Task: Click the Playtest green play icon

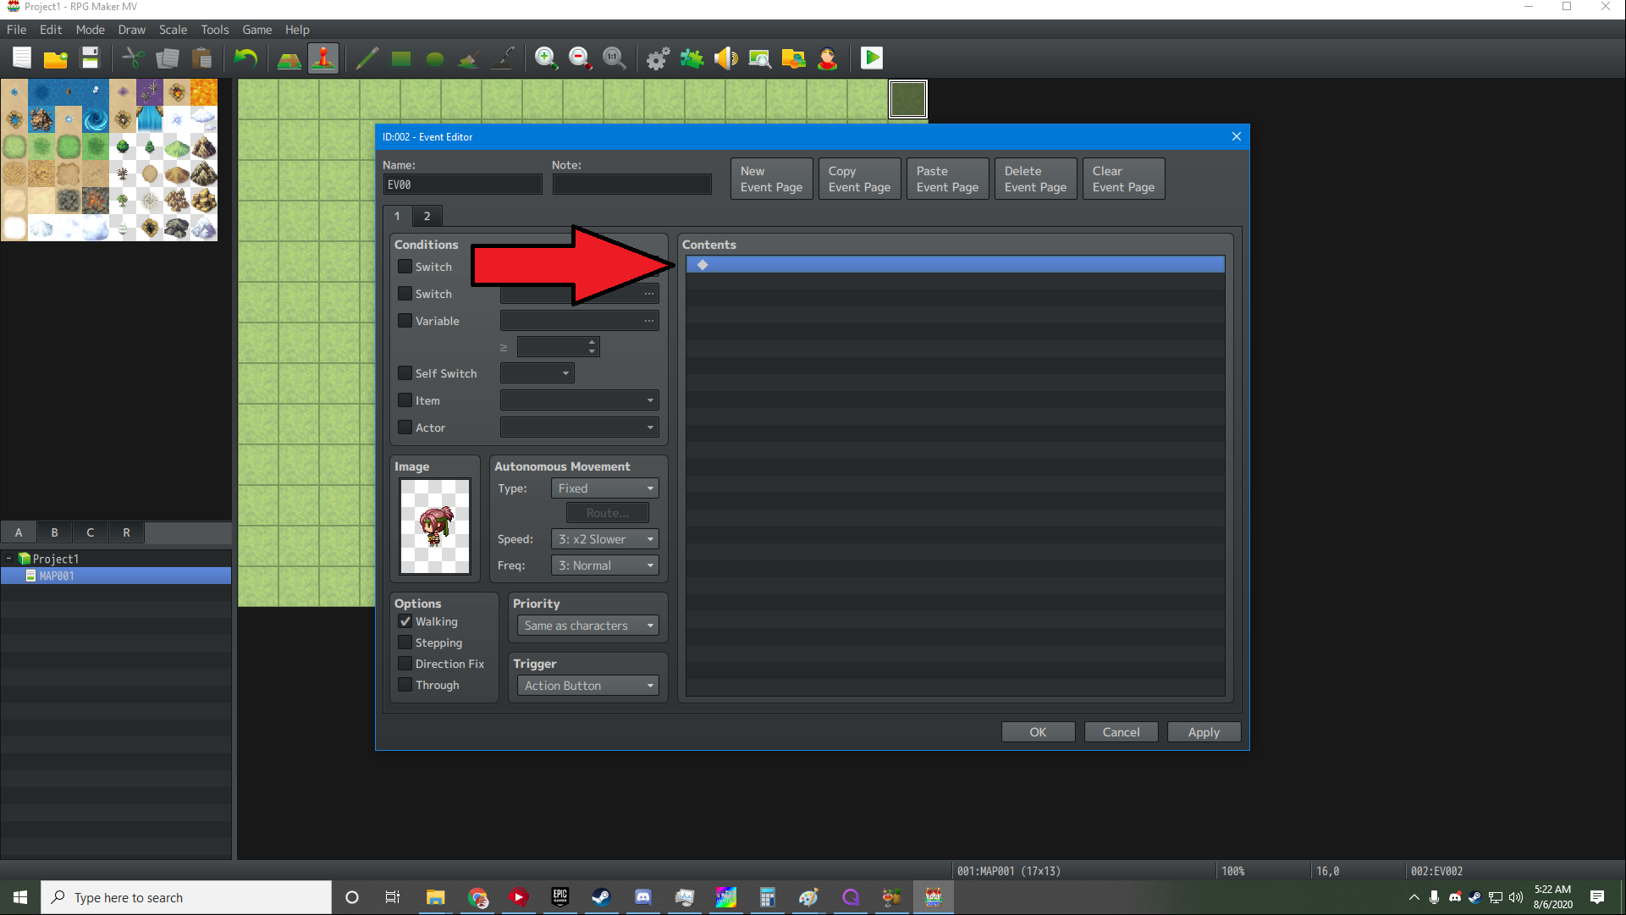Action: click(x=871, y=58)
